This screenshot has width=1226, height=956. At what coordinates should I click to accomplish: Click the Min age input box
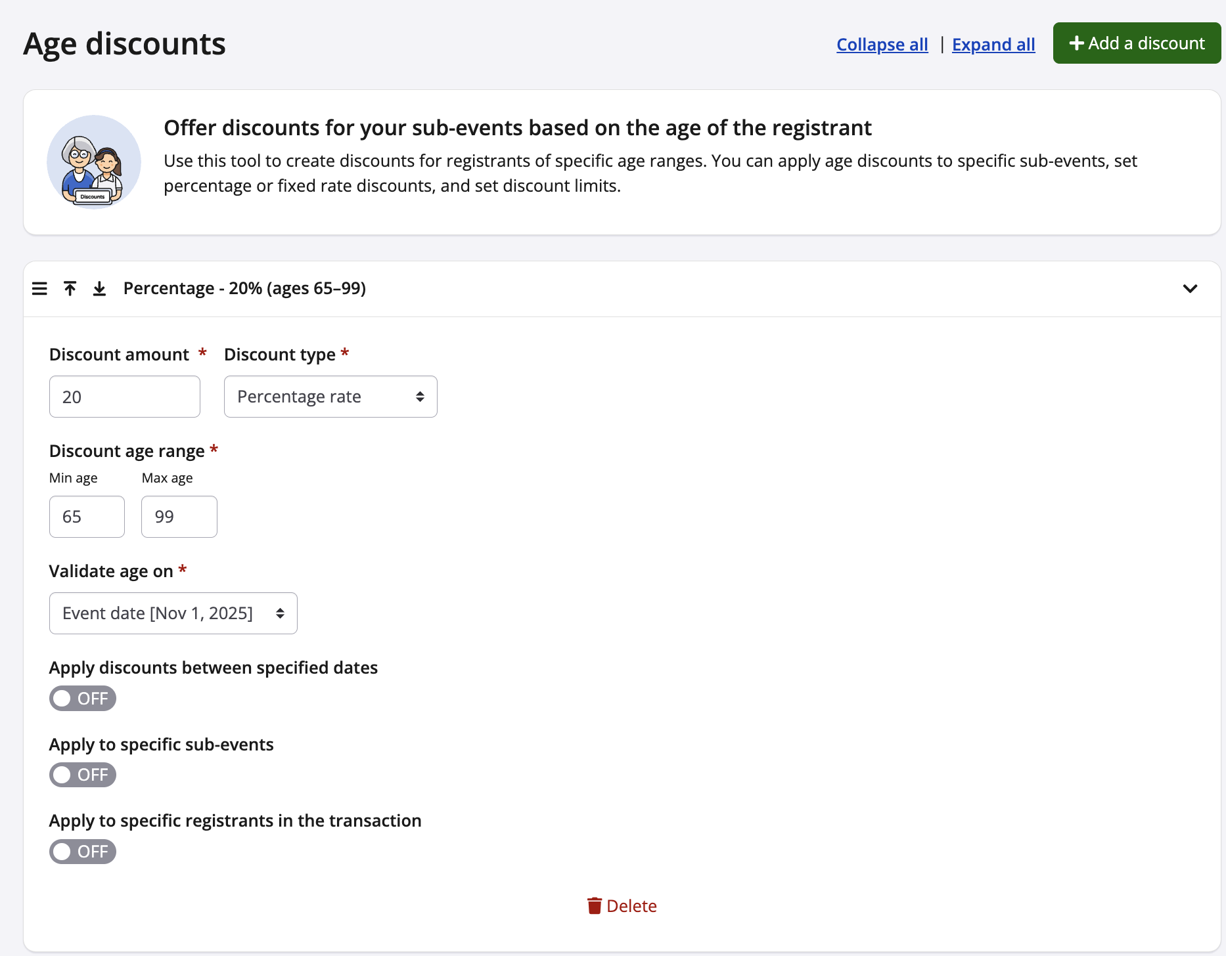coord(87,517)
